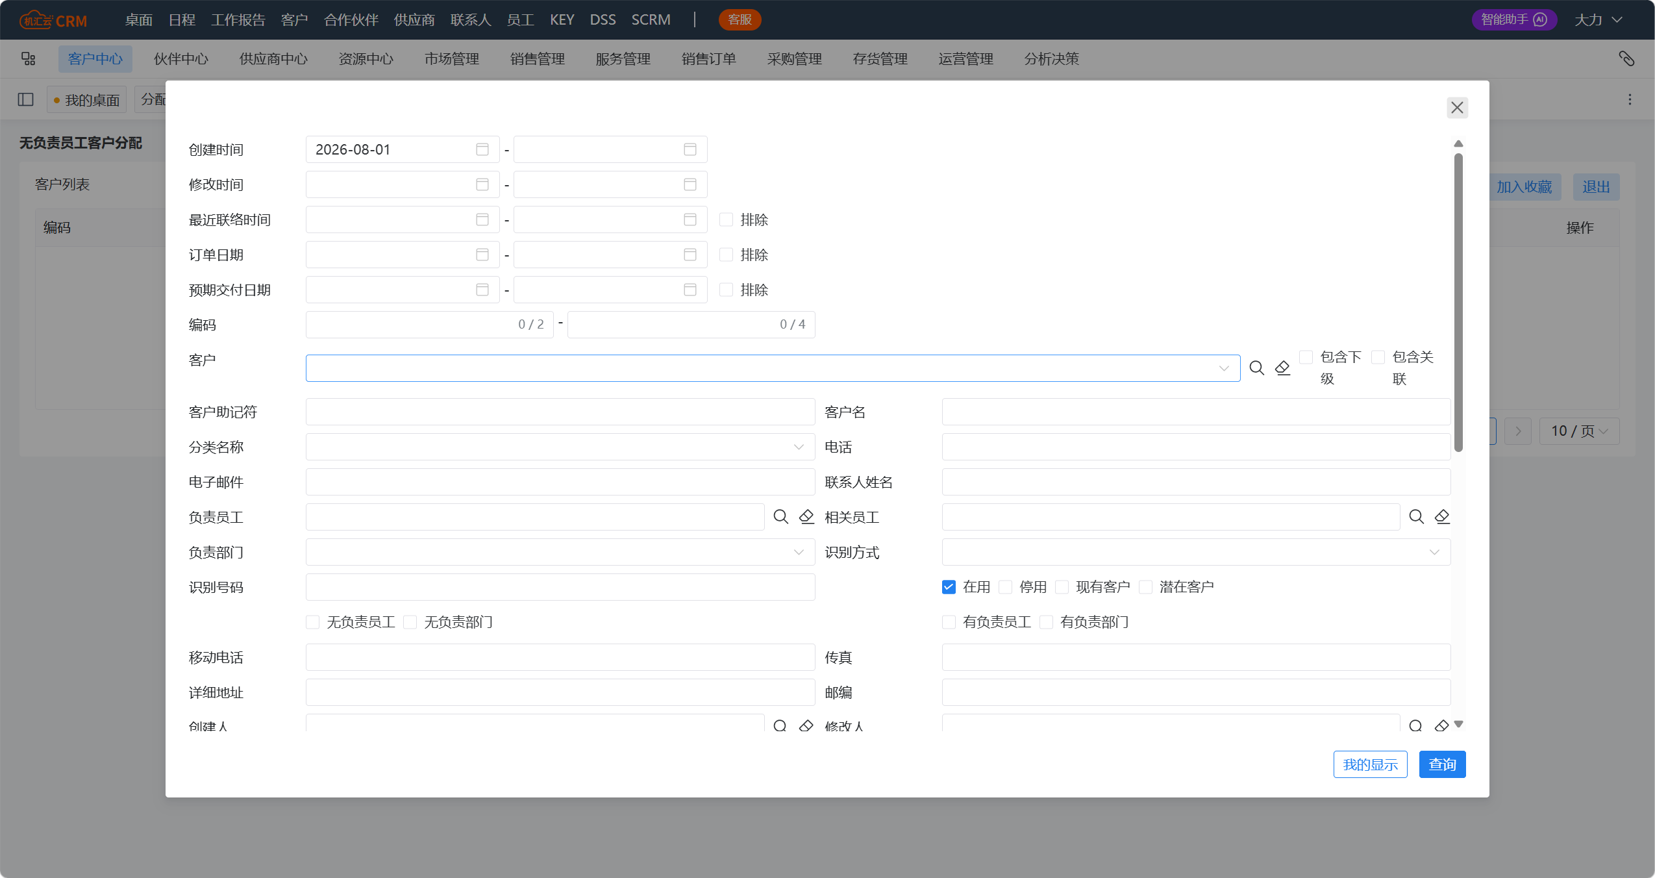The height and width of the screenshot is (878, 1655).
Task: Click the 移动电话 input field
Action: [560, 657]
